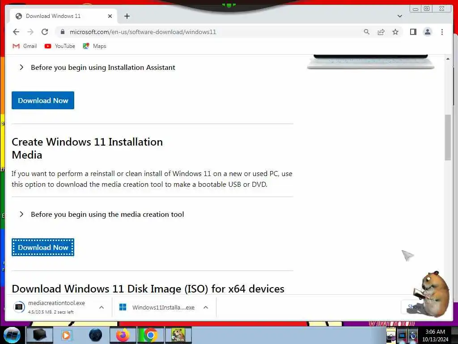The width and height of the screenshot is (458, 344).
Task: Click the Windows Start orb
Action: pos(12,335)
